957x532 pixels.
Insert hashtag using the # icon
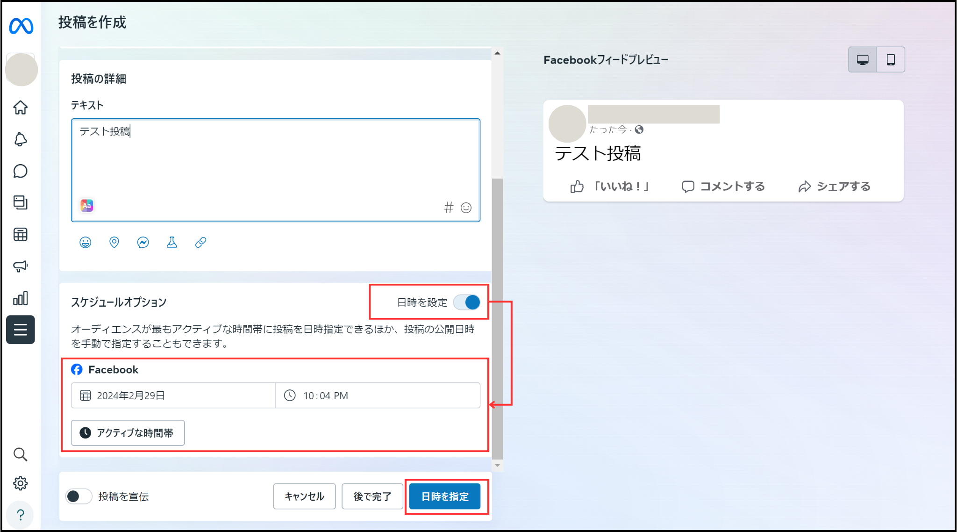449,207
